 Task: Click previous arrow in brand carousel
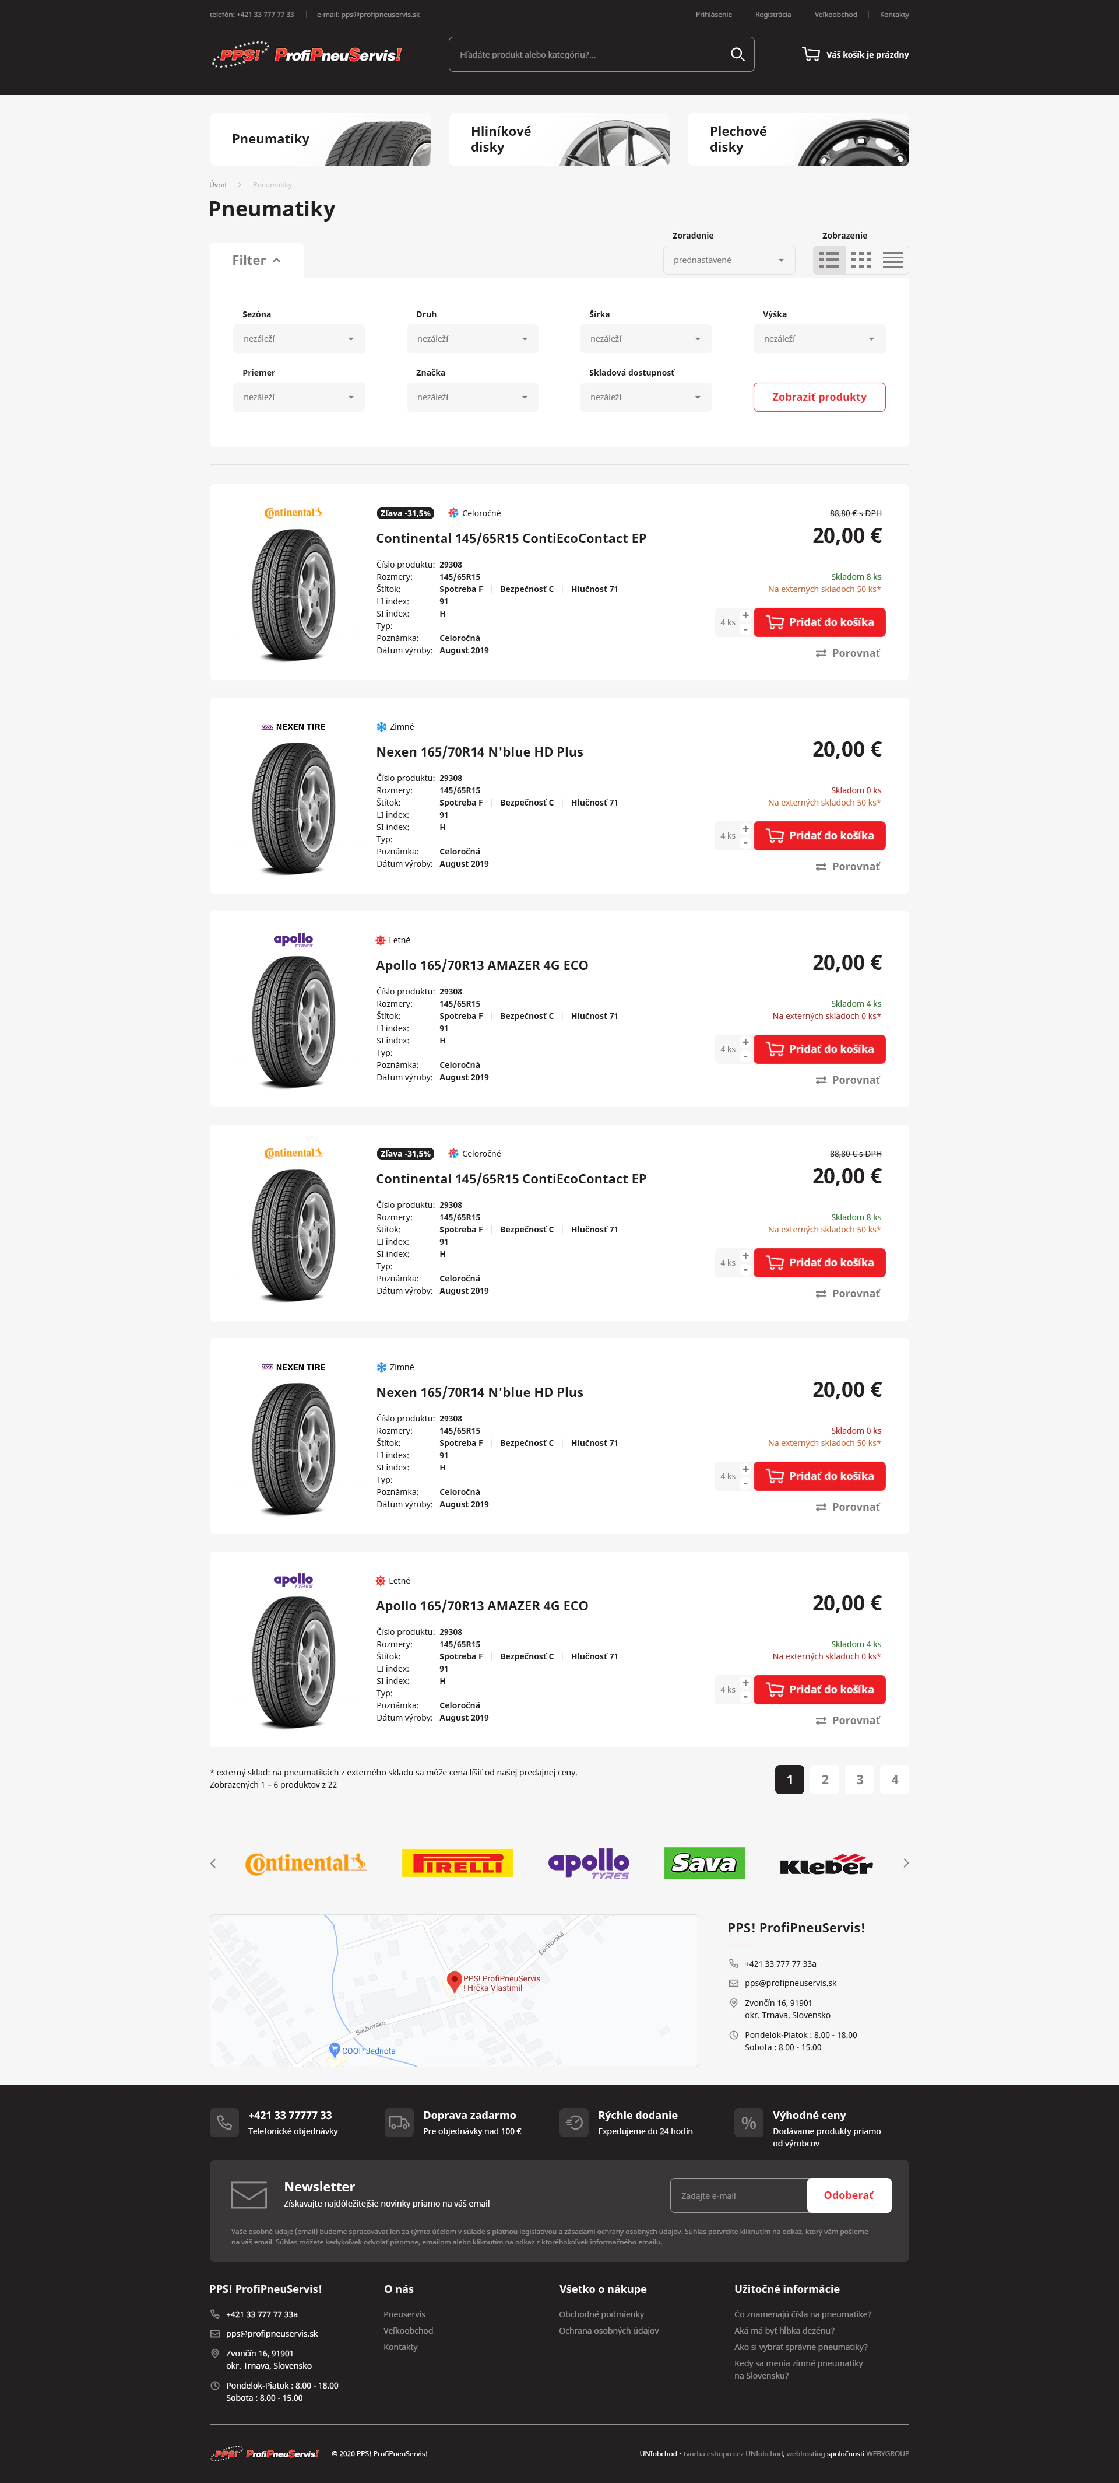[x=213, y=1863]
